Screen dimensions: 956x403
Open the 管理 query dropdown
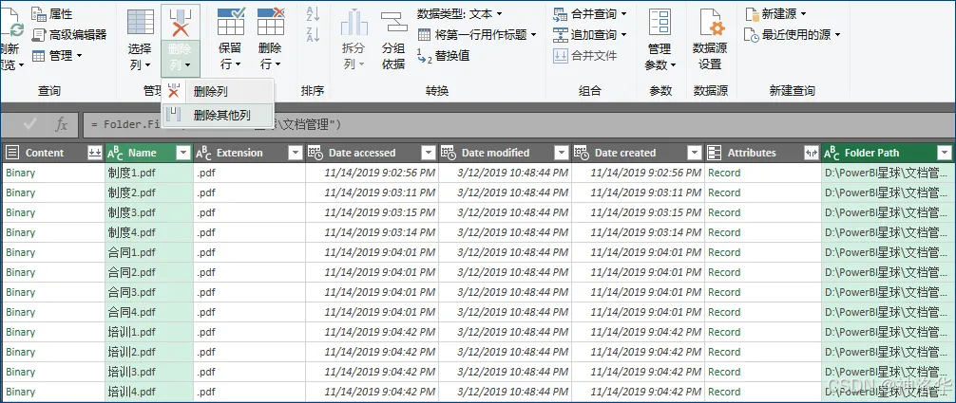[x=57, y=55]
